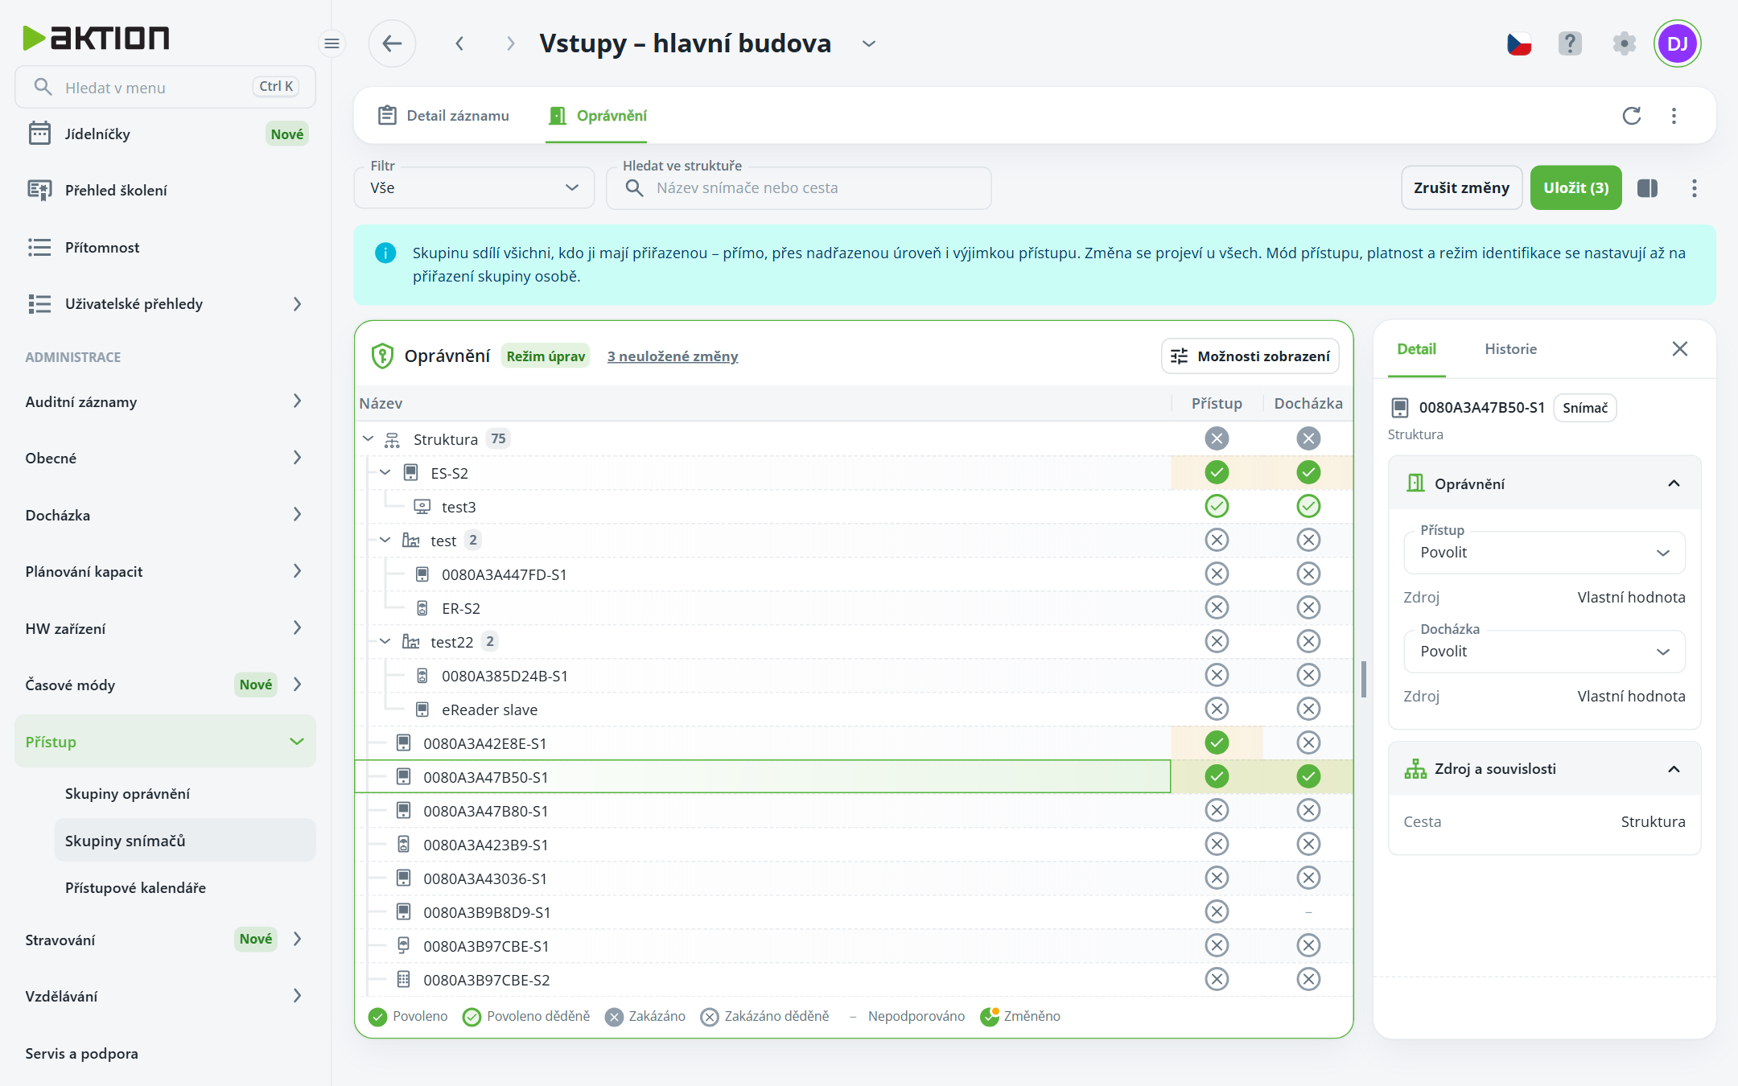The width and height of the screenshot is (1738, 1086).
Task: Open help via the question mark icon
Action: (1570, 43)
